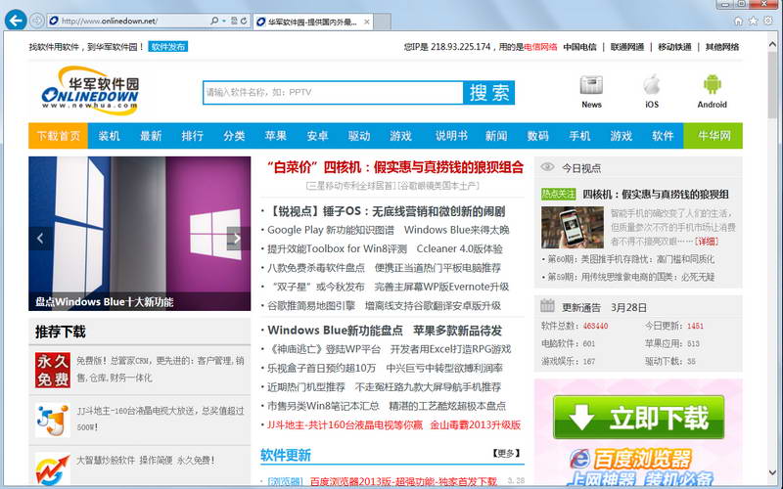Open 新闻 in navigation bar

[x=496, y=136]
